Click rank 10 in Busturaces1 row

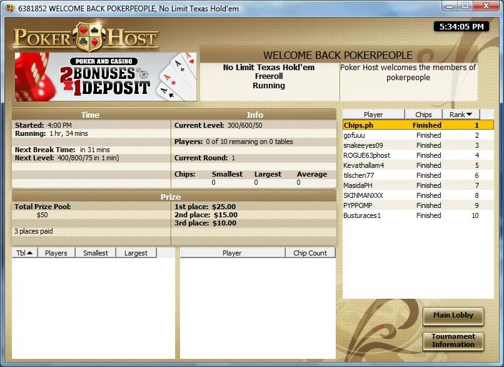coord(475,215)
